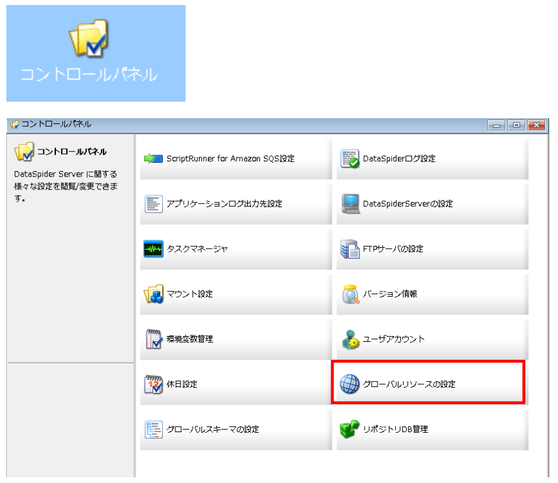Viewport: 558px width, 483px height.
Task: Open アプリケーションログ出力先設定
Action: coord(224,203)
